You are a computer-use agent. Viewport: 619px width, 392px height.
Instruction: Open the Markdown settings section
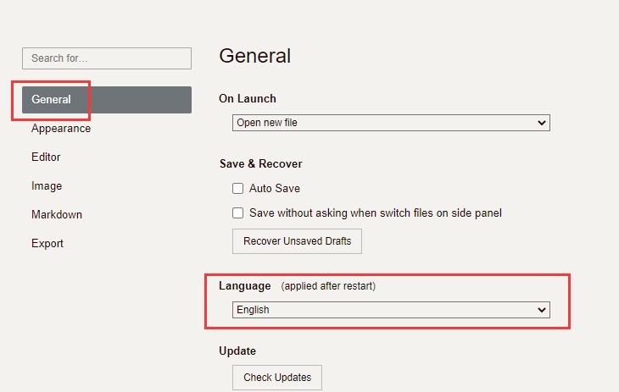click(x=57, y=215)
